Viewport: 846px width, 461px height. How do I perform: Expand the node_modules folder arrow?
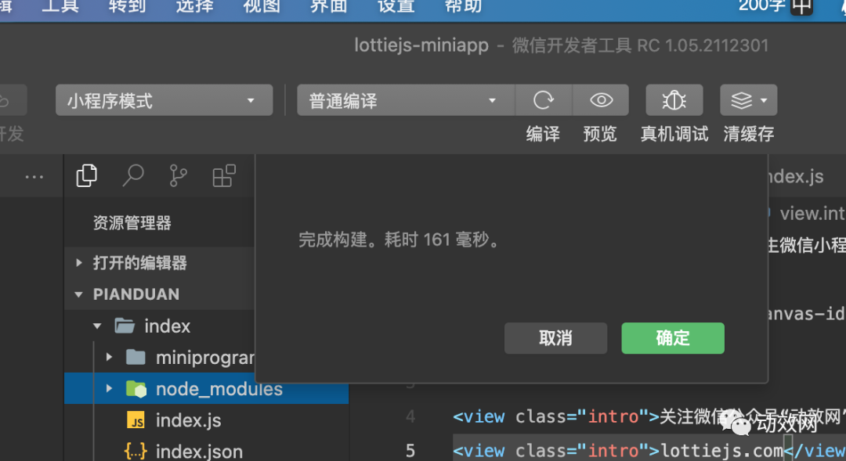coord(109,388)
